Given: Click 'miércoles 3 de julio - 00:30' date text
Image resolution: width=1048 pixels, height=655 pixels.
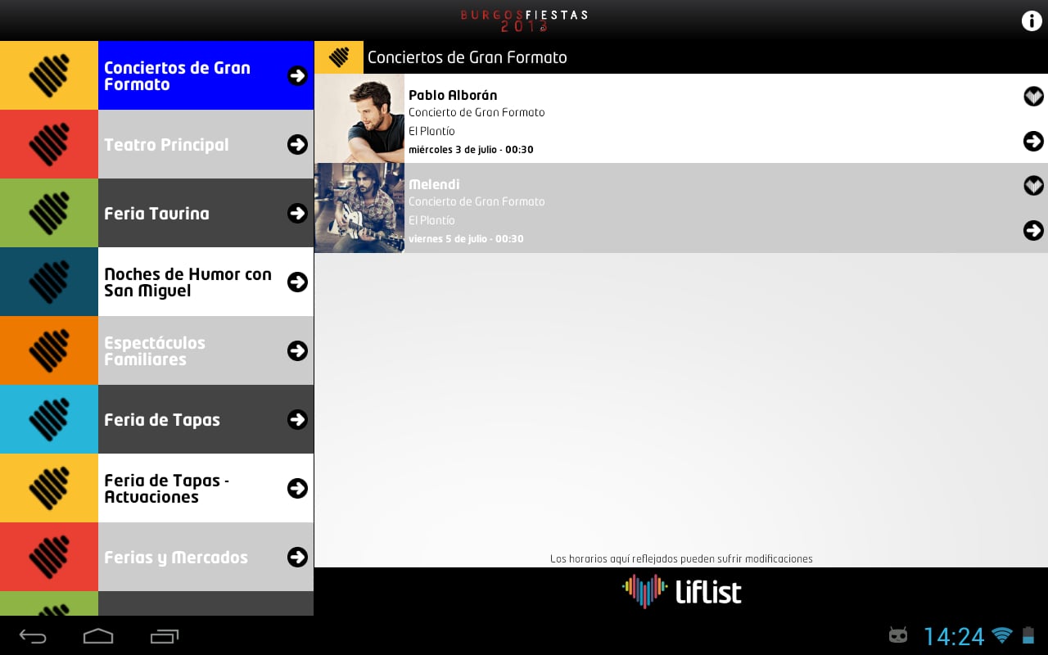Looking at the screenshot, I should [x=471, y=150].
